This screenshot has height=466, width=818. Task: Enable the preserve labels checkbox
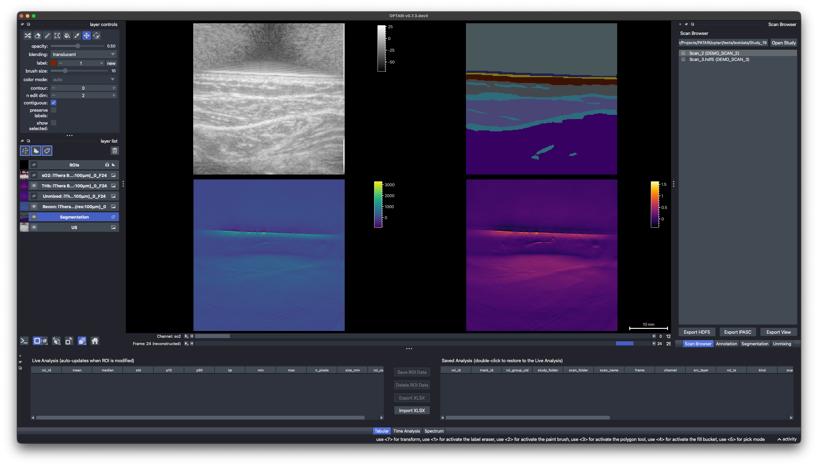(54, 110)
